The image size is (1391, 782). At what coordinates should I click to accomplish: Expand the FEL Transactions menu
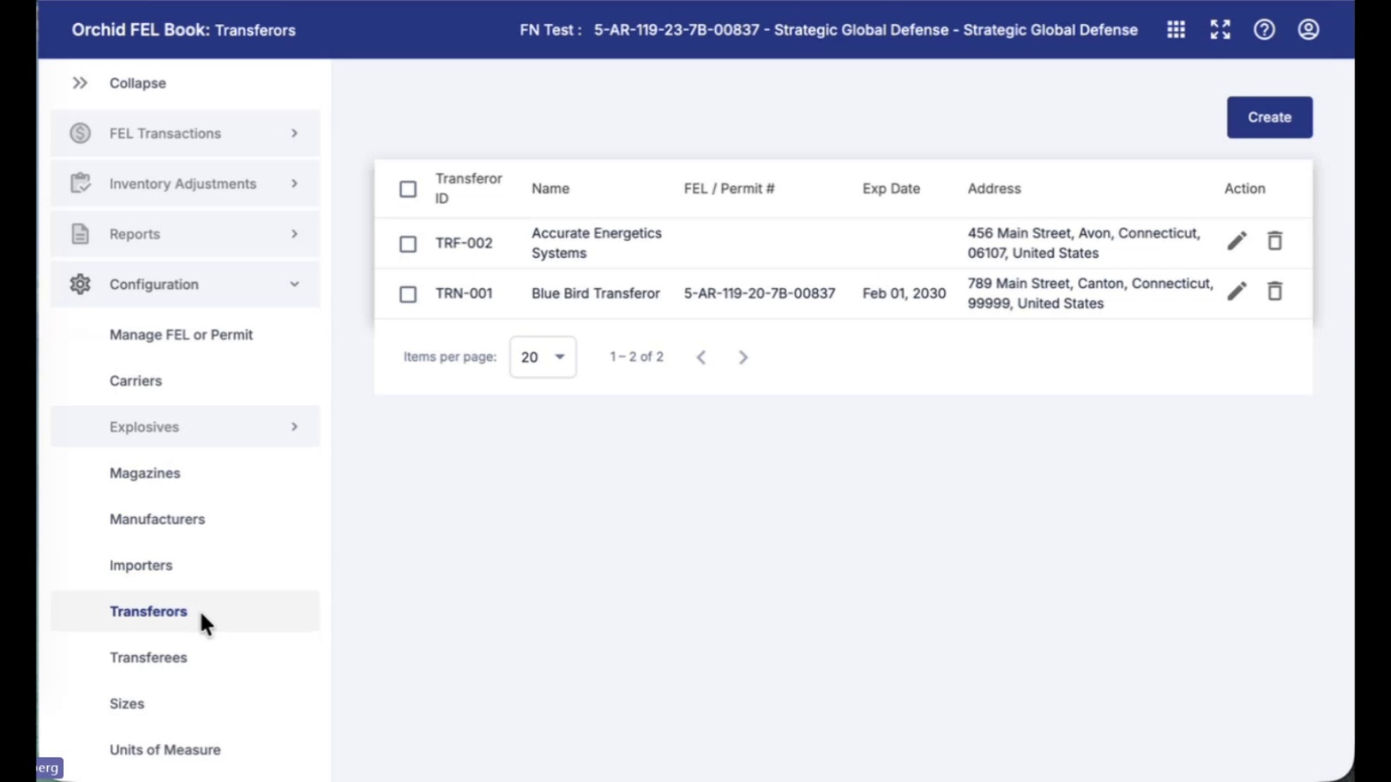[x=185, y=133]
